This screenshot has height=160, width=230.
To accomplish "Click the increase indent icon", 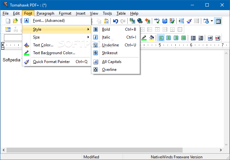I will click(x=218, y=38).
